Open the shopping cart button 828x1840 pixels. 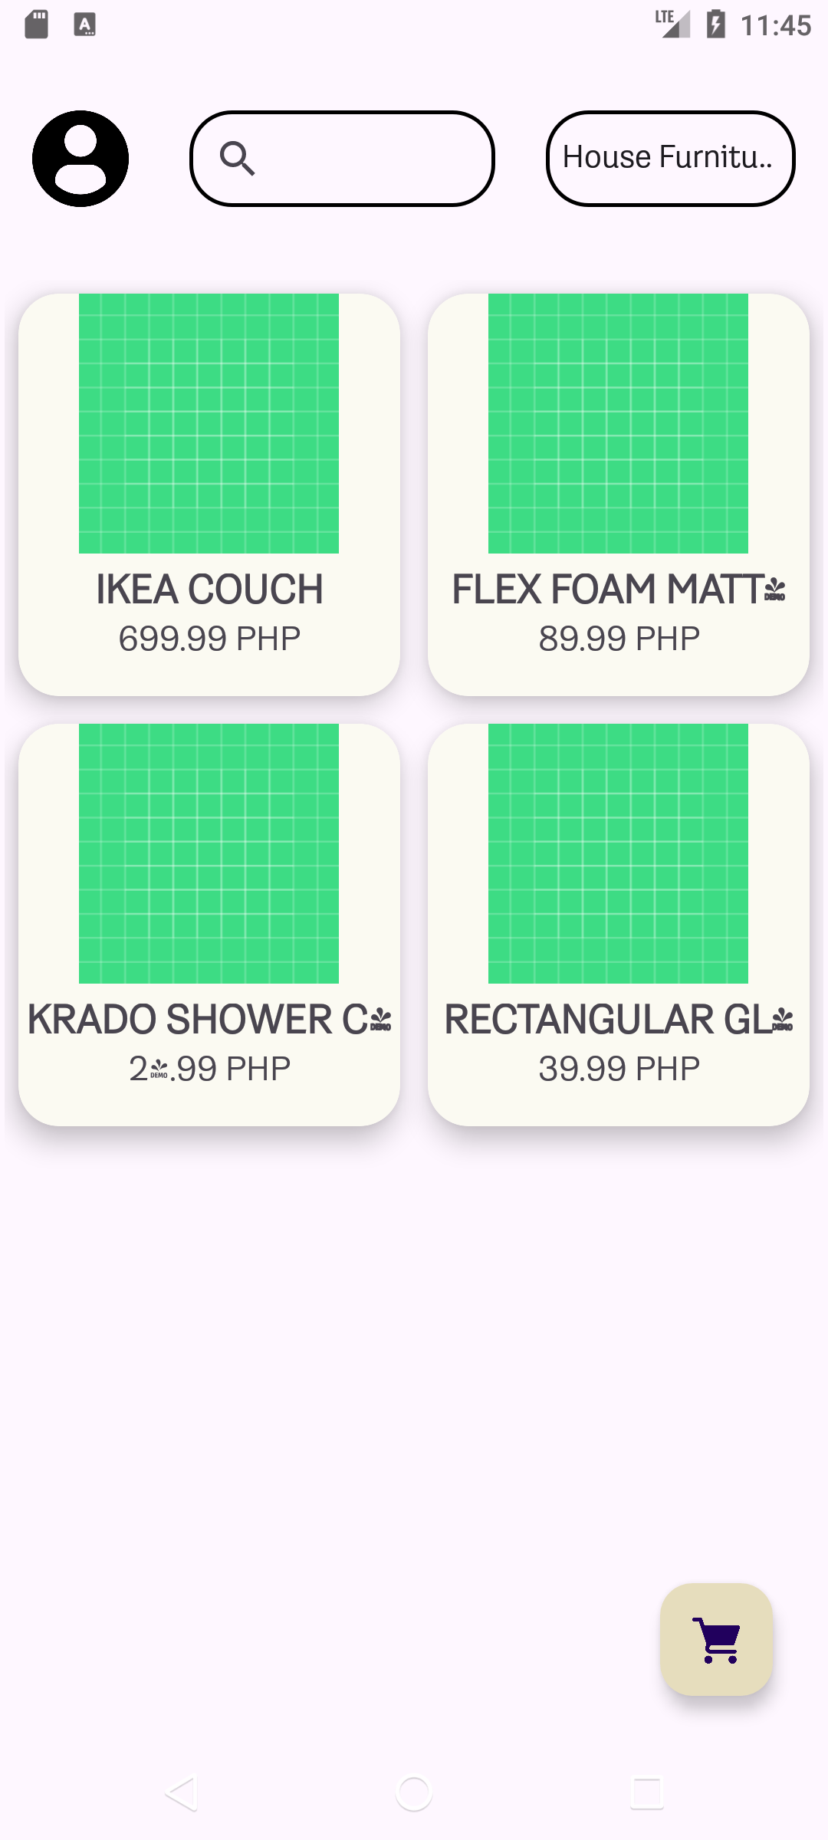coord(716,1639)
